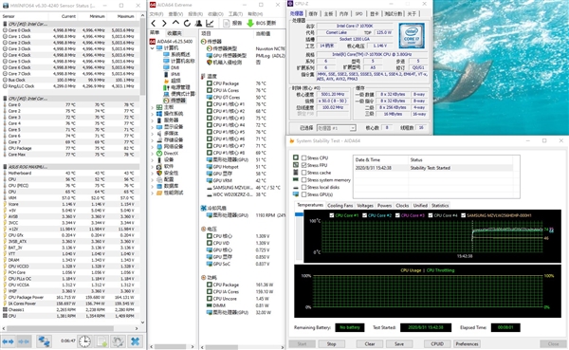Click Stress GPU(s) monitor icon
Viewport: 569px width, 350px height.
296,194
